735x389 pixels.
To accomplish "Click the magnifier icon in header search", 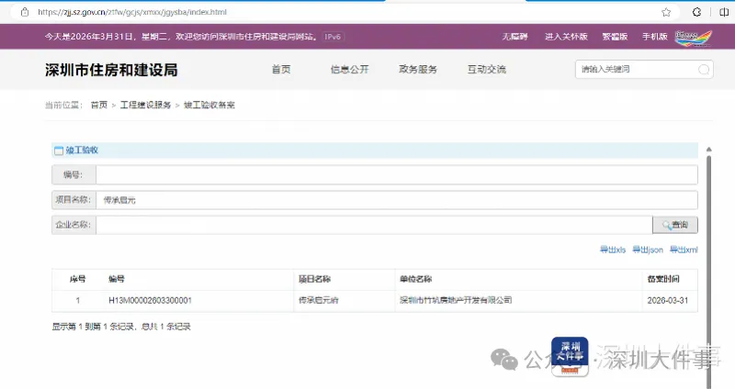I will point(704,70).
